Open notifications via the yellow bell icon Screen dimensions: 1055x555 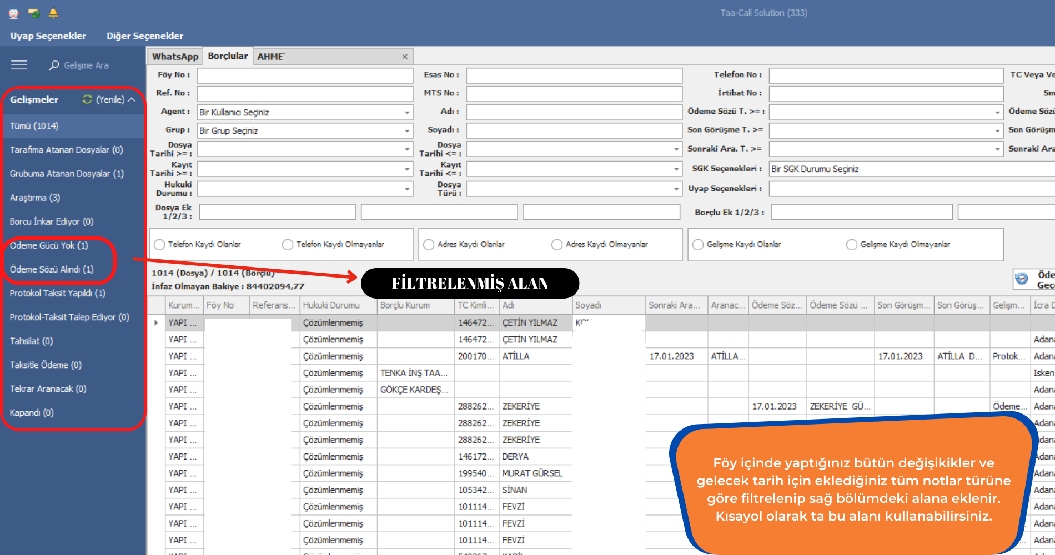point(53,13)
